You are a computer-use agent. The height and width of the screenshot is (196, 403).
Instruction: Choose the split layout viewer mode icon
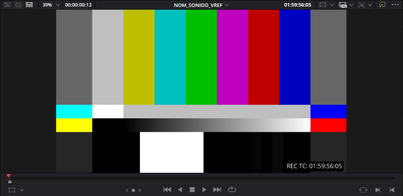point(29,5)
